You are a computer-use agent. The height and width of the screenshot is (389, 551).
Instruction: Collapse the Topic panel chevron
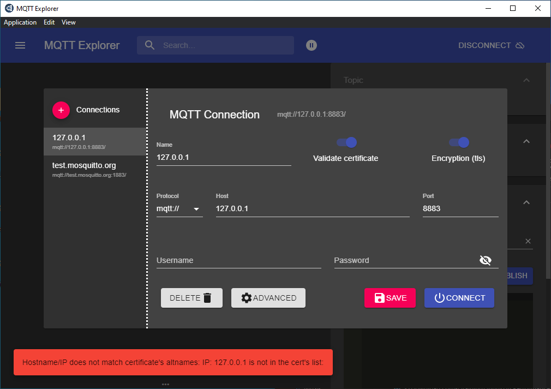(x=526, y=80)
